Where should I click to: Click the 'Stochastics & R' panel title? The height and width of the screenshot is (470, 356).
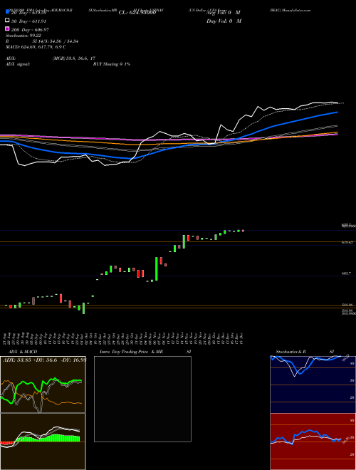click(291, 352)
